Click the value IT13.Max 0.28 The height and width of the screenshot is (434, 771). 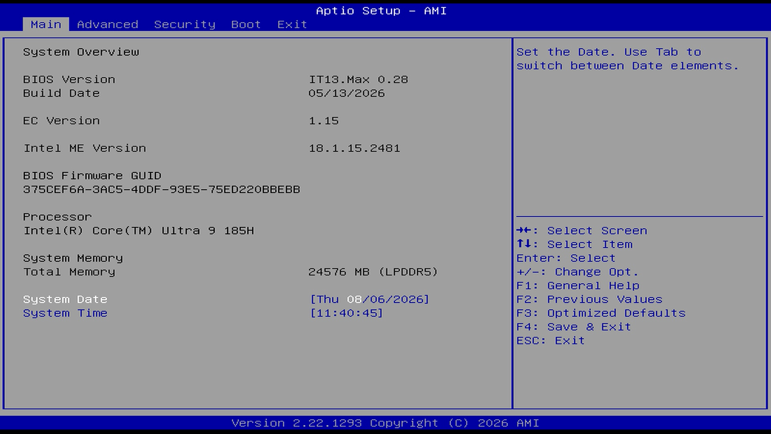358,80
